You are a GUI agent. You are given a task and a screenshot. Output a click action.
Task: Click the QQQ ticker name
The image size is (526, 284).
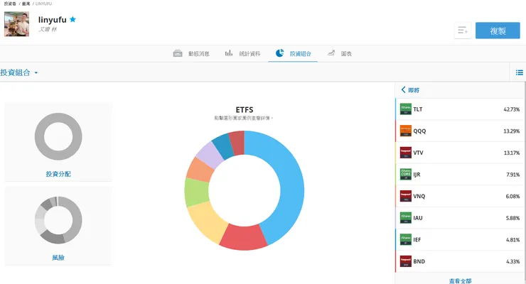pyautogui.click(x=419, y=131)
